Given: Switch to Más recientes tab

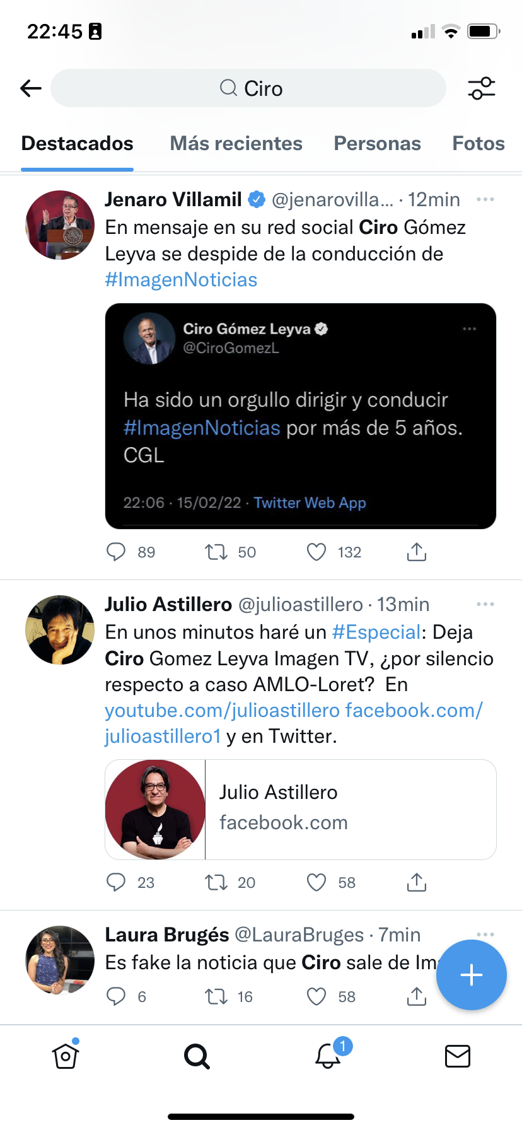Looking at the screenshot, I should pos(236,144).
